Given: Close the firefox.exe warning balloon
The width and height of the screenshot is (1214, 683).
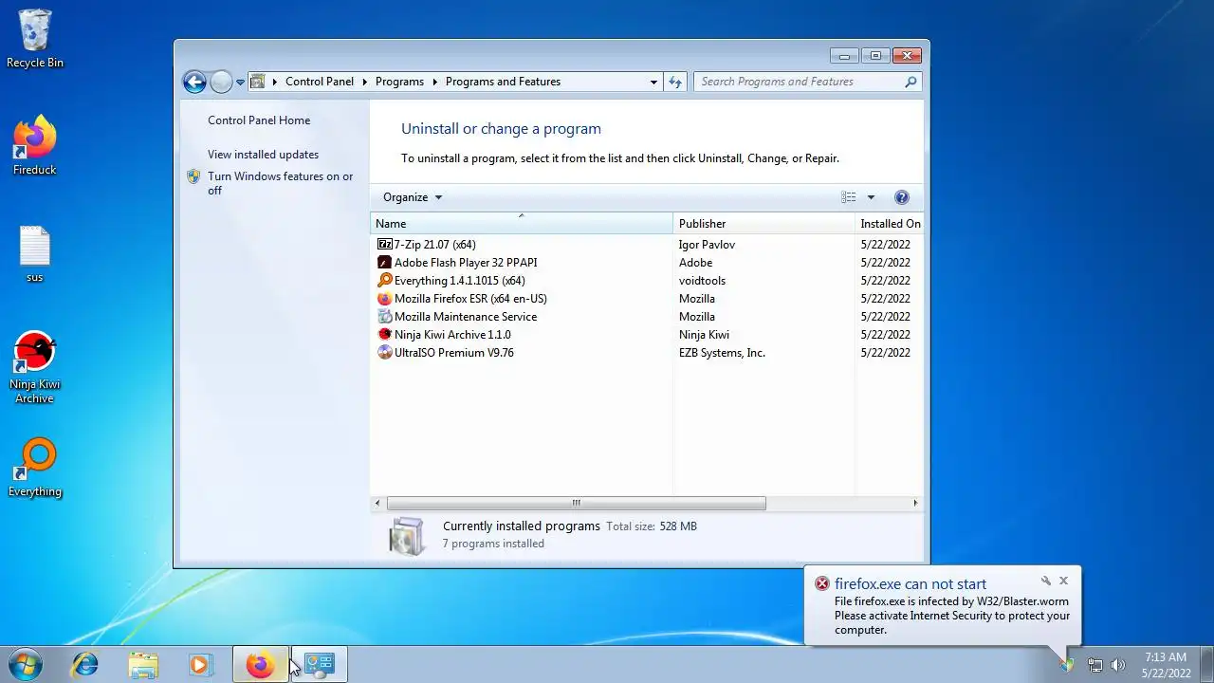Looking at the screenshot, I should [1063, 581].
